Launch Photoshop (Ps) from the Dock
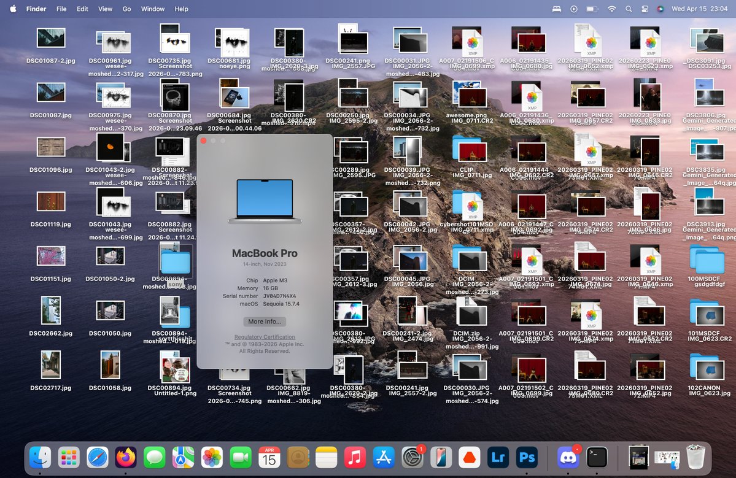Viewport: 736px width, 478px height. (527, 457)
